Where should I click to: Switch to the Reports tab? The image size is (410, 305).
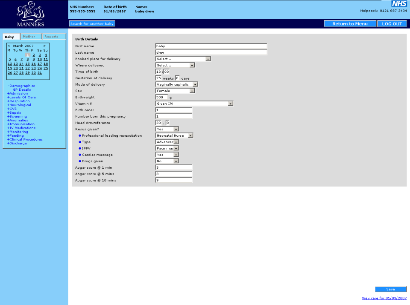54,37
